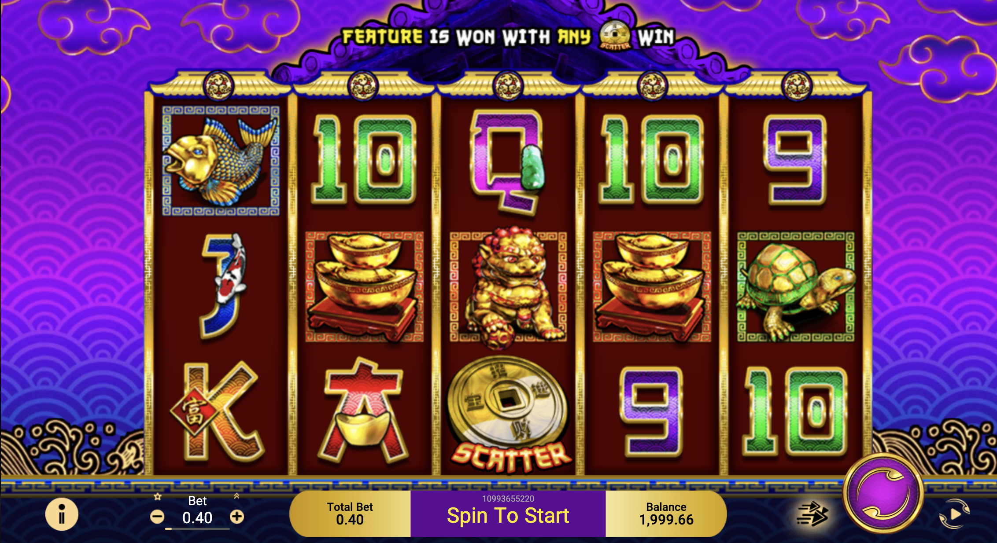
Task: Click the Balance display panel
Action: [x=666, y=514]
